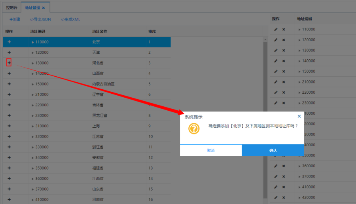The image size is (356, 204).
Task: Click edit pencil for 150000 in right panel
Action: click(276, 71)
